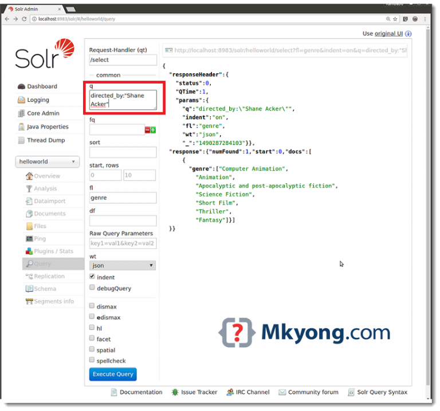Toggle the spellcheck checkbox
Viewport: 440px width, 411px height.
click(92, 361)
